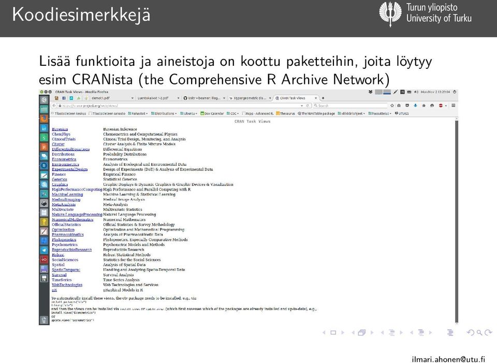Open the Firefox hamburger menu
The height and width of the screenshot is (363, 497).
(454, 106)
